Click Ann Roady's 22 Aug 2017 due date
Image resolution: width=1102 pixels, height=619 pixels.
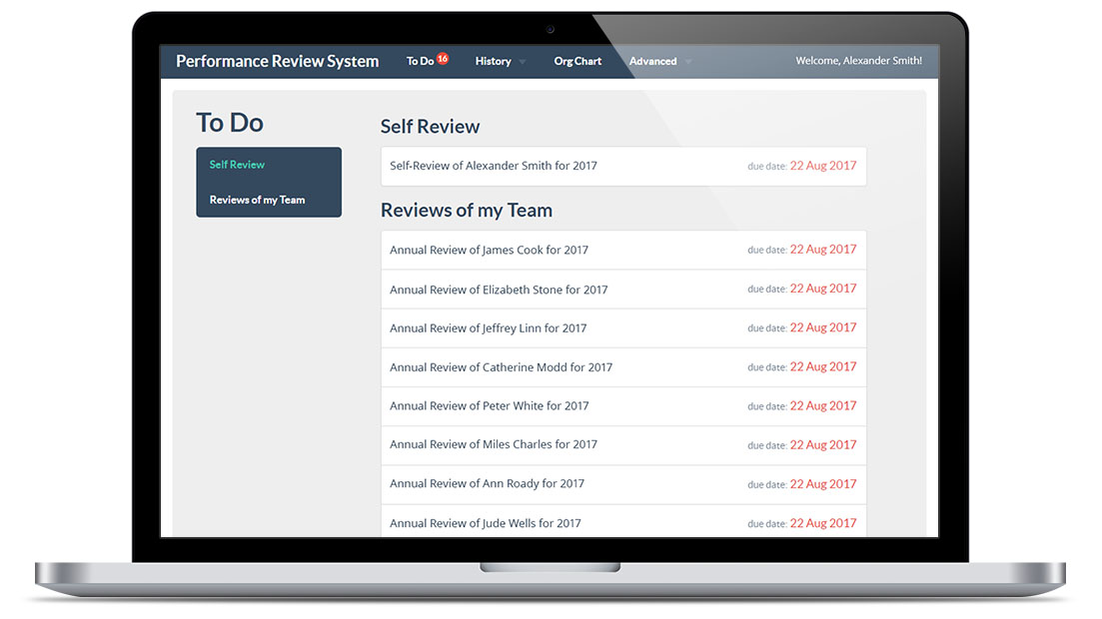tap(823, 484)
